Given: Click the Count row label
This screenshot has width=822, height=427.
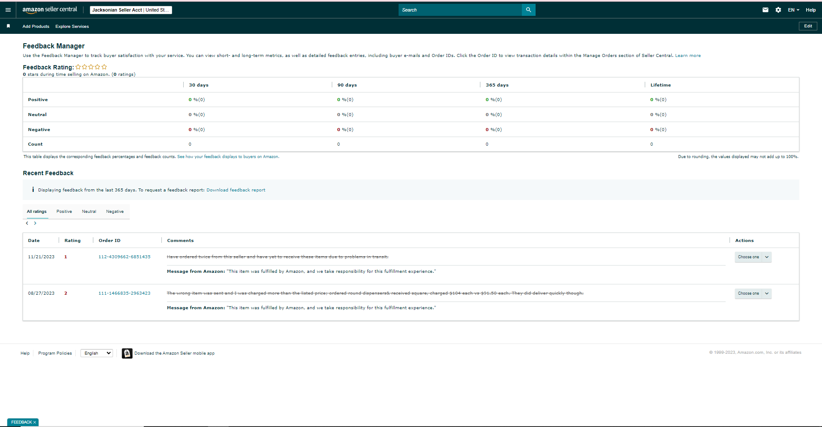Looking at the screenshot, I should (36, 144).
